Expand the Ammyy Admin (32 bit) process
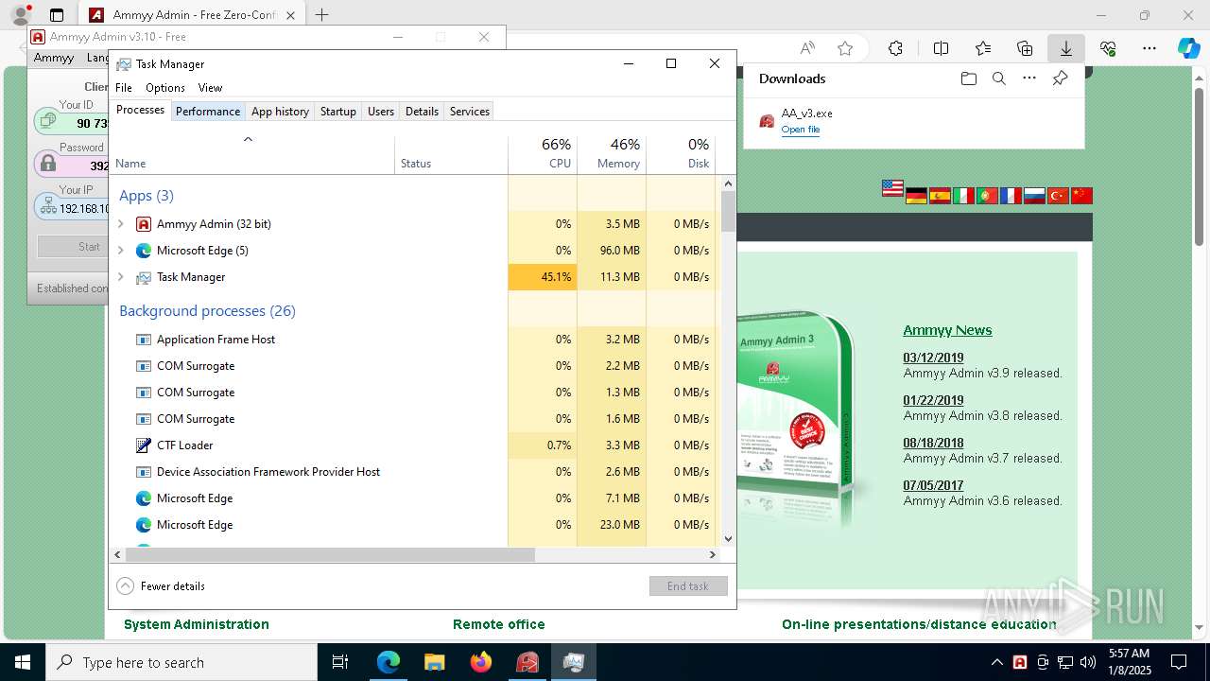This screenshot has height=681, width=1210. tap(121, 224)
